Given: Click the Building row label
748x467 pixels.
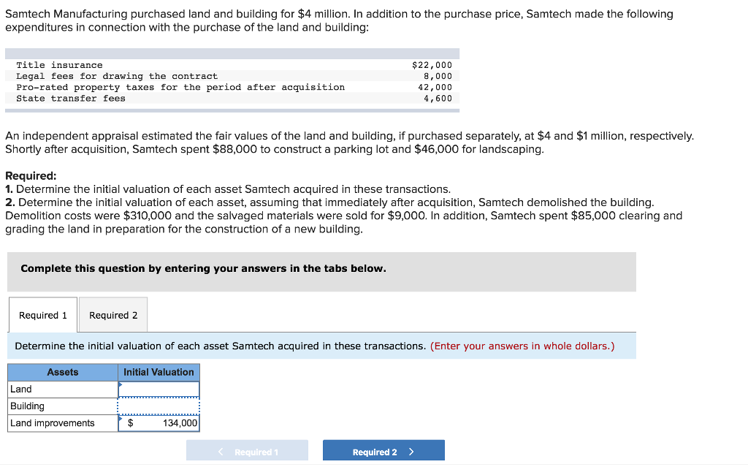Looking at the screenshot, I should point(27,406).
